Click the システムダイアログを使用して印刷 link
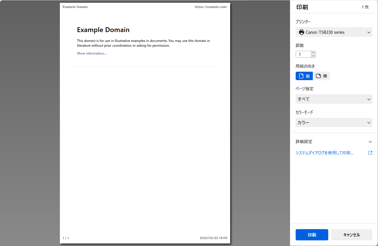The height and width of the screenshot is (246, 378). coord(324,153)
